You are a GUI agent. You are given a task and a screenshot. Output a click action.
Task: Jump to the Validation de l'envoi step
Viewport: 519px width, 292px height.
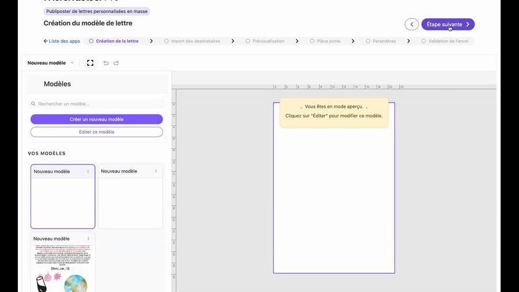[x=448, y=41]
